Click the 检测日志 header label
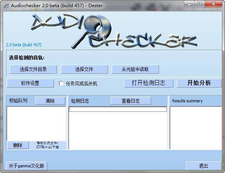Screen dimensions: 225x173 (x=80, y=101)
